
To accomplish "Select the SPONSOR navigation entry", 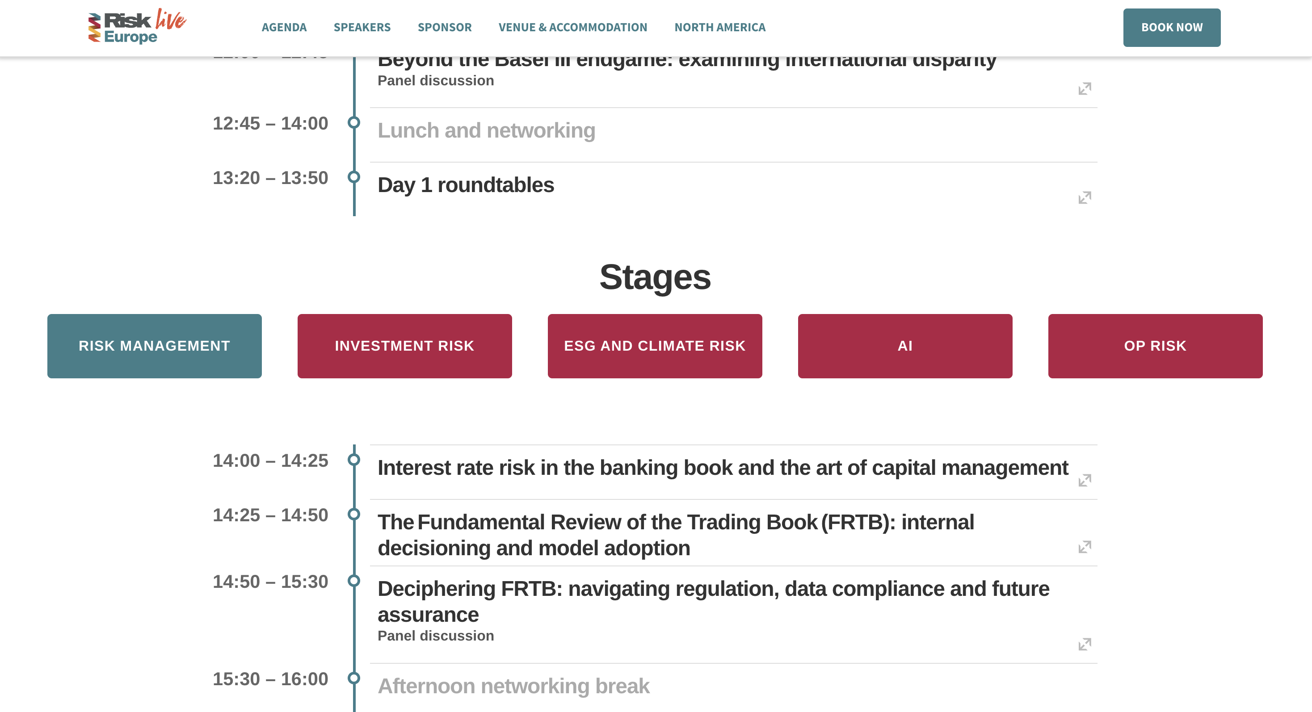I will pyautogui.click(x=444, y=28).
